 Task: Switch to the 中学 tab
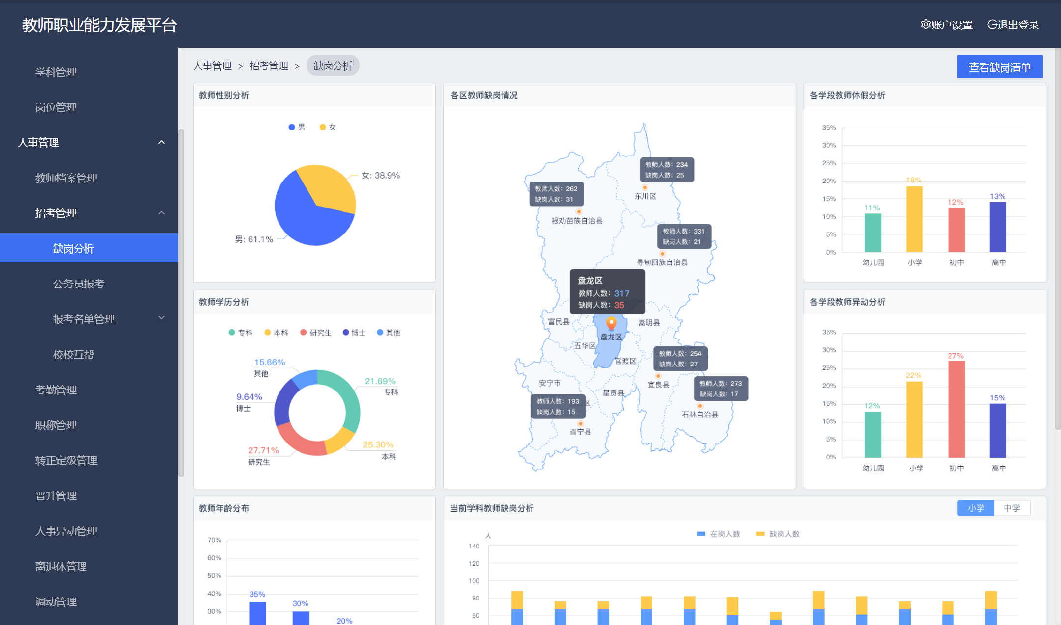[1011, 508]
